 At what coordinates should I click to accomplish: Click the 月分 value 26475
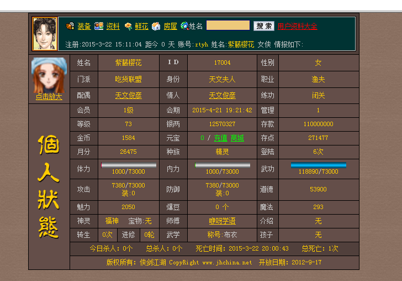tap(128, 152)
